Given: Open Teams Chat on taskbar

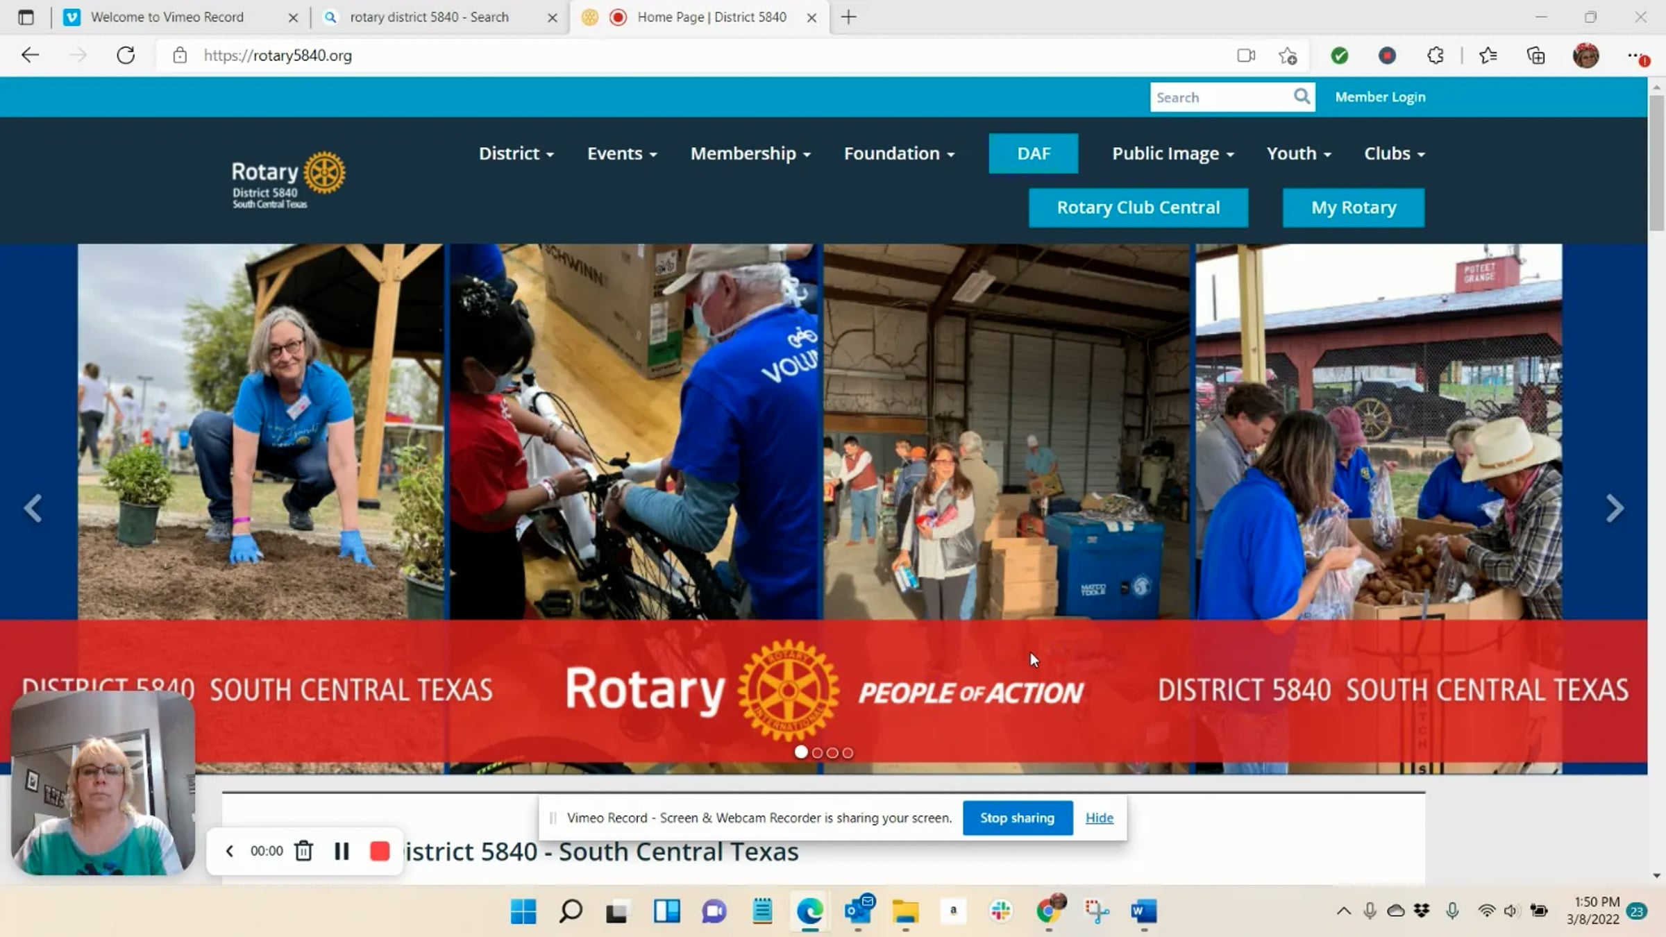Looking at the screenshot, I should coord(714,911).
